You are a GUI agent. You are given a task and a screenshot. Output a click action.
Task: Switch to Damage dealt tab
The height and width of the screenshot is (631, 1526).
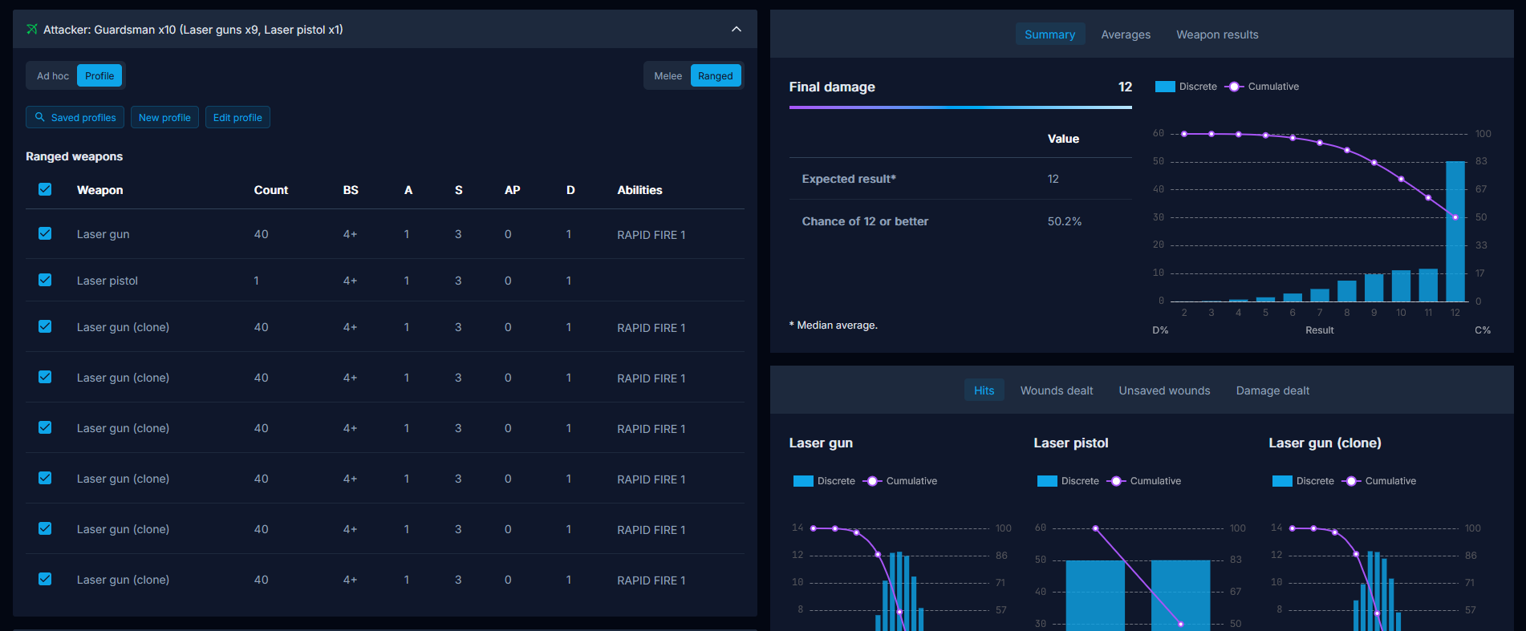tap(1272, 390)
